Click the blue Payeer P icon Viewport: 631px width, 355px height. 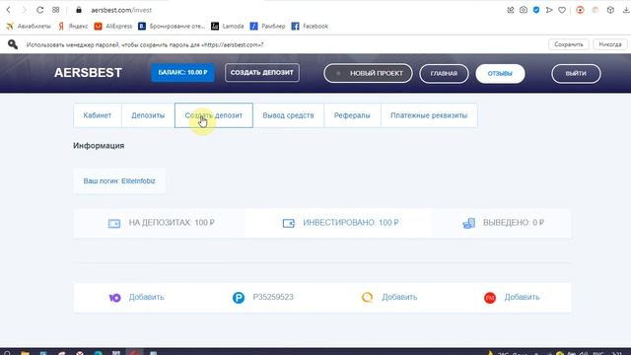(x=239, y=298)
